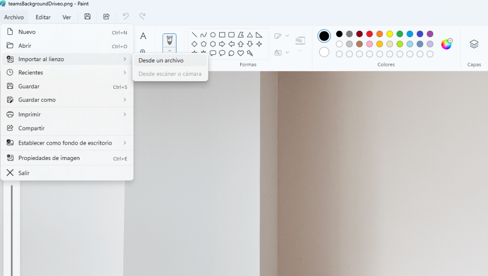This screenshot has height=276, width=488.
Task: Select the oval shape in Formas
Action: 213,35
